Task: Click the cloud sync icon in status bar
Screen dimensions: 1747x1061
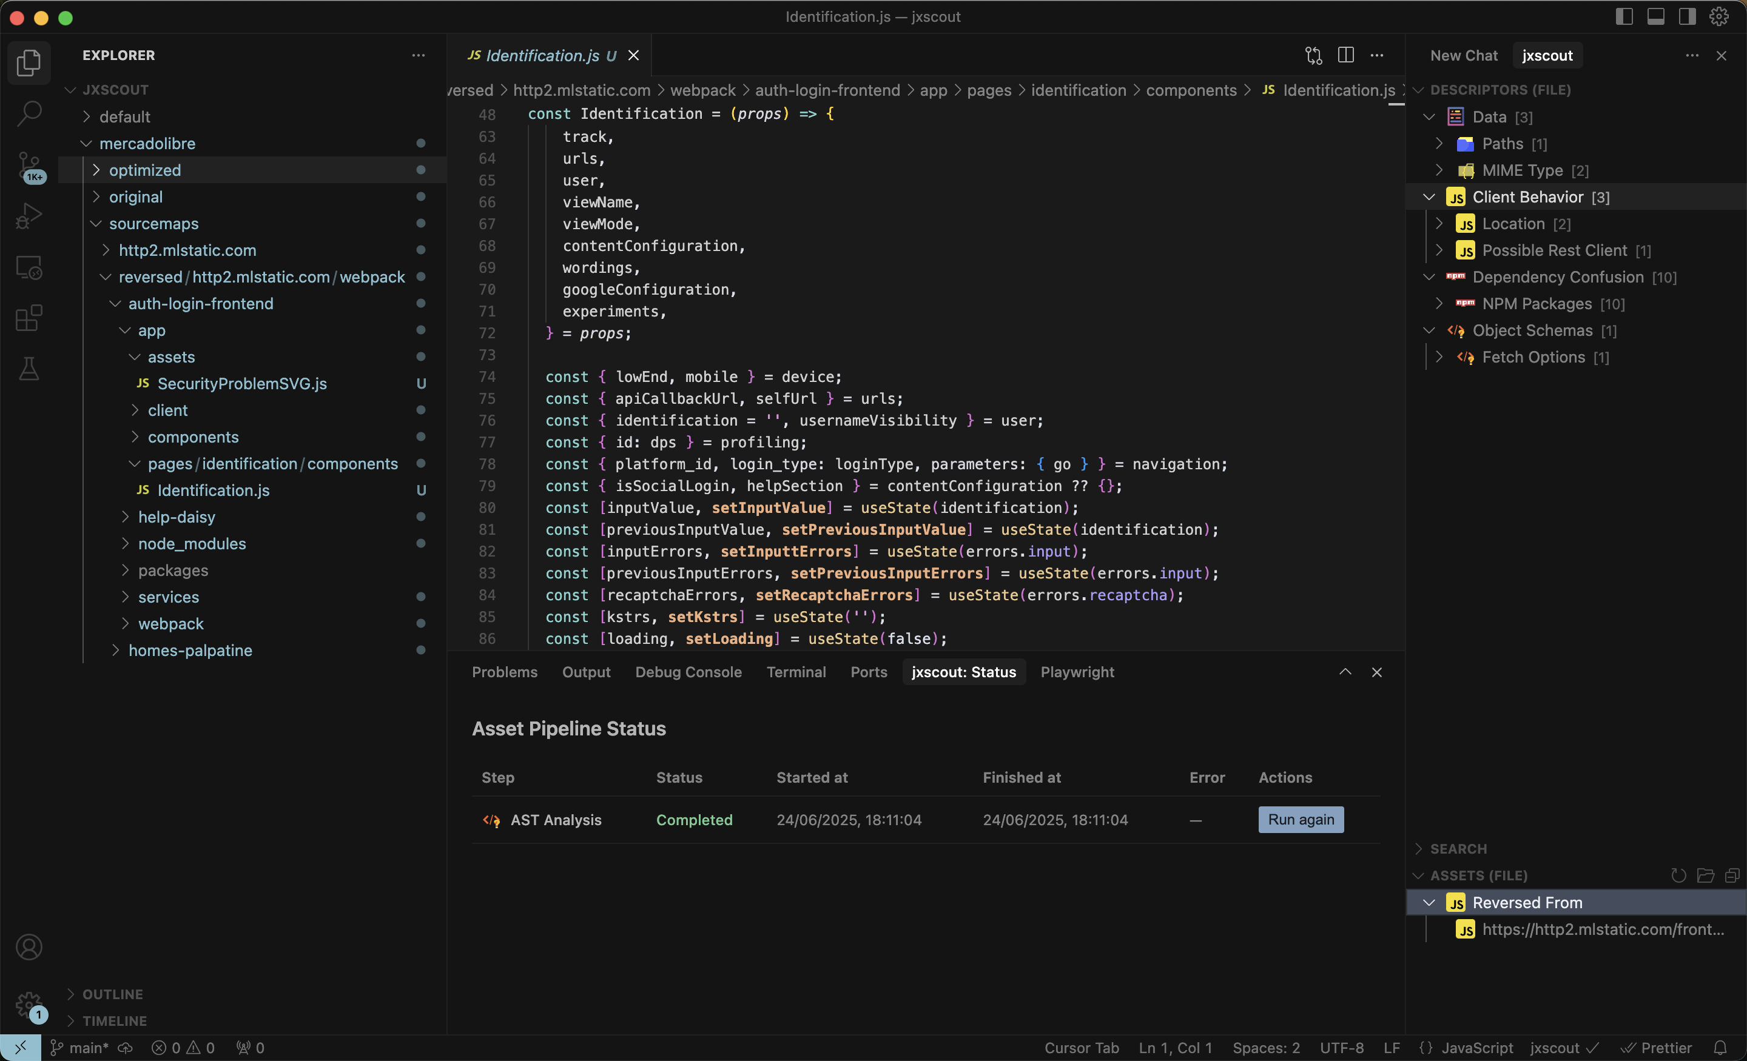Action: click(126, 1048)
